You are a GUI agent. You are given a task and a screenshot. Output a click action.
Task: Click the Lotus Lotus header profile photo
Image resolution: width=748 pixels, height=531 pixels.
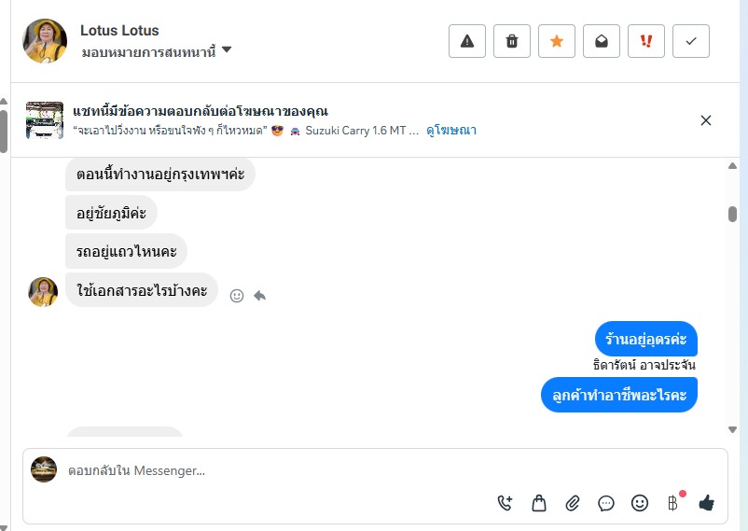[45, 41]
